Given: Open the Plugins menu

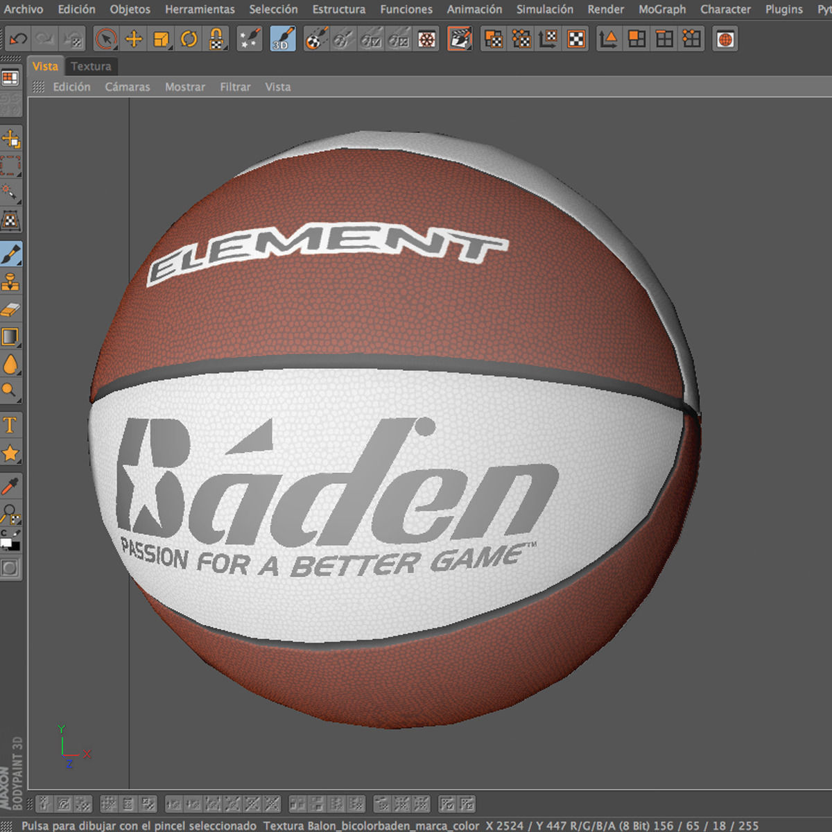Looking at the screenshot, I should 784,9.
